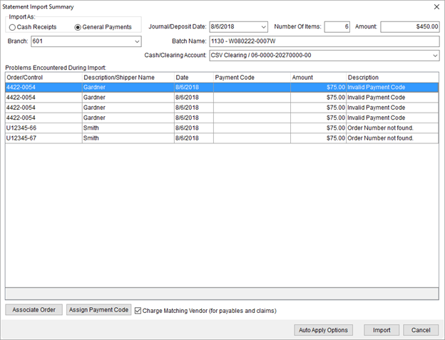Viewport: 445px width, 340px height.
Task: Open the Branch dropdown
Action: tap(136, 41)
